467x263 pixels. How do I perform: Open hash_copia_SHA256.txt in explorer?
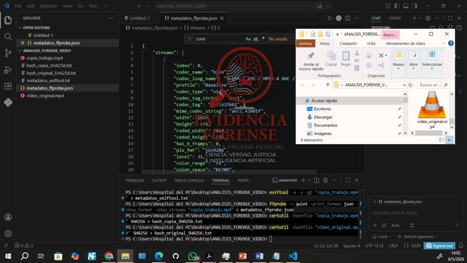pos(49,66)
